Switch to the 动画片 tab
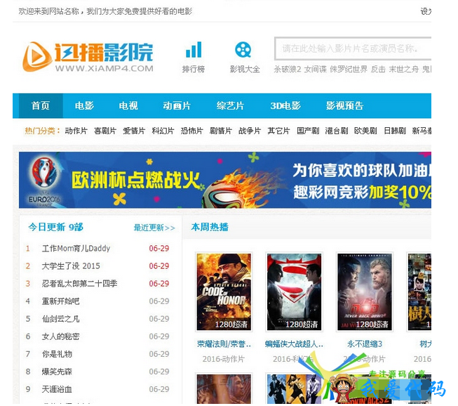Screen dimensions: 458x406 click(x=177, y=105)
